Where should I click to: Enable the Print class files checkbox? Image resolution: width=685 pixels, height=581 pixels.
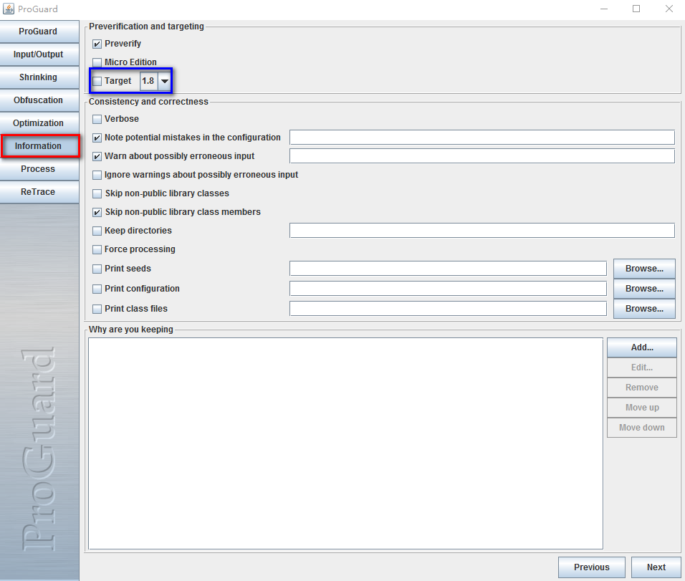[x=97, y=309]
